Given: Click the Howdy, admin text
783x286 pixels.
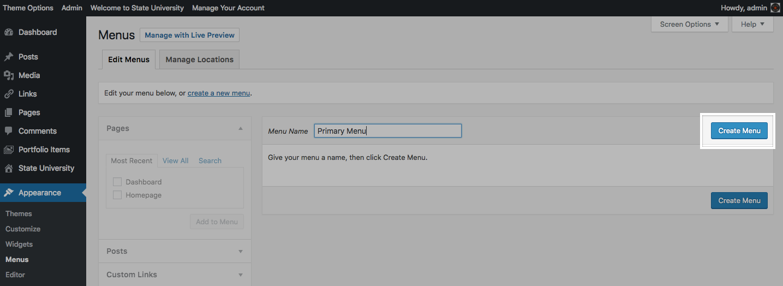Looking at the screenshot, I should tap(744, 8).
